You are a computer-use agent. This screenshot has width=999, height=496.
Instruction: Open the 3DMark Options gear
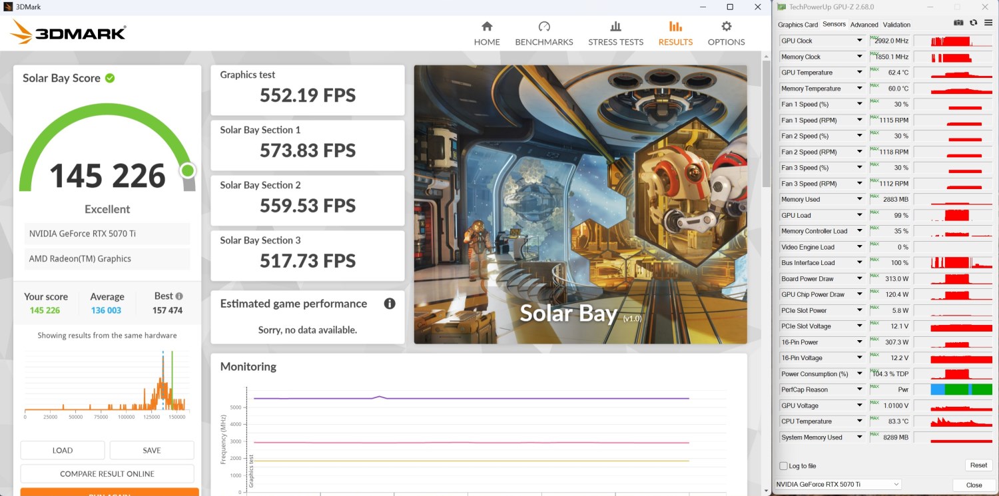726,33
